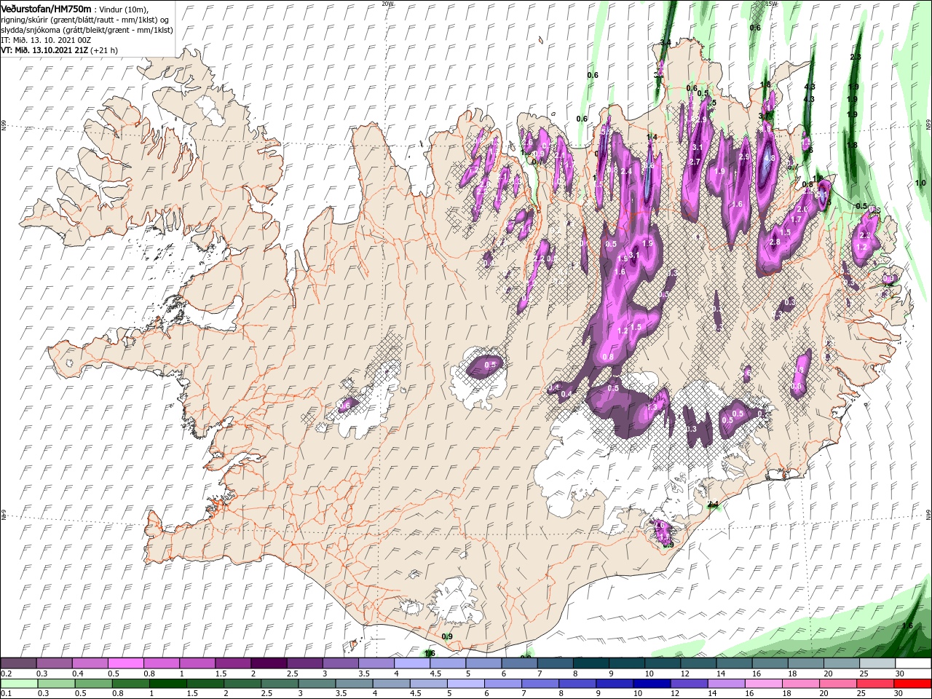Image resolution: width=932 pixels, height=699 pixels.
Task: Click the 1.7 precipitation value on the map
Action: (x=796, y=219)
